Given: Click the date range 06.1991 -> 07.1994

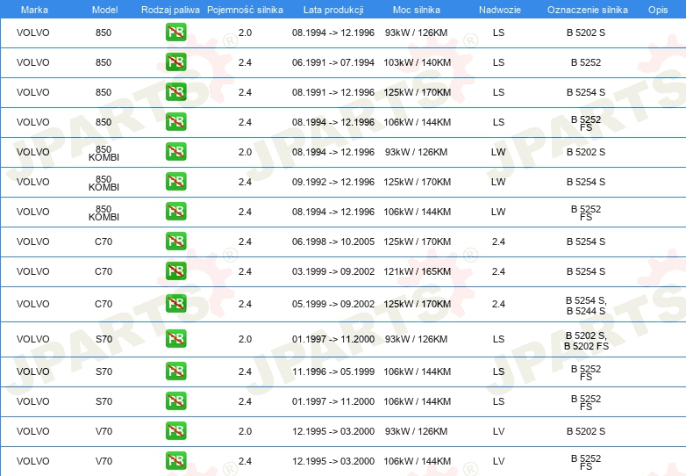Looking at the screenshot, I should pyautogui.click(x=333, y=62).
